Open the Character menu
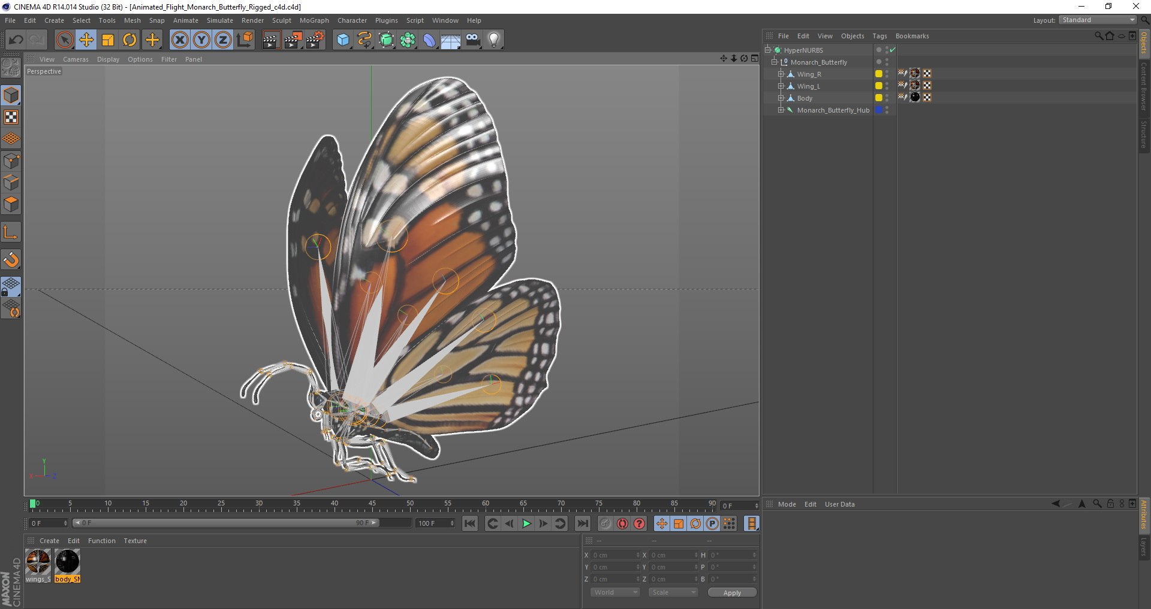Screen dimensions: 1151x609 [352, 20]
